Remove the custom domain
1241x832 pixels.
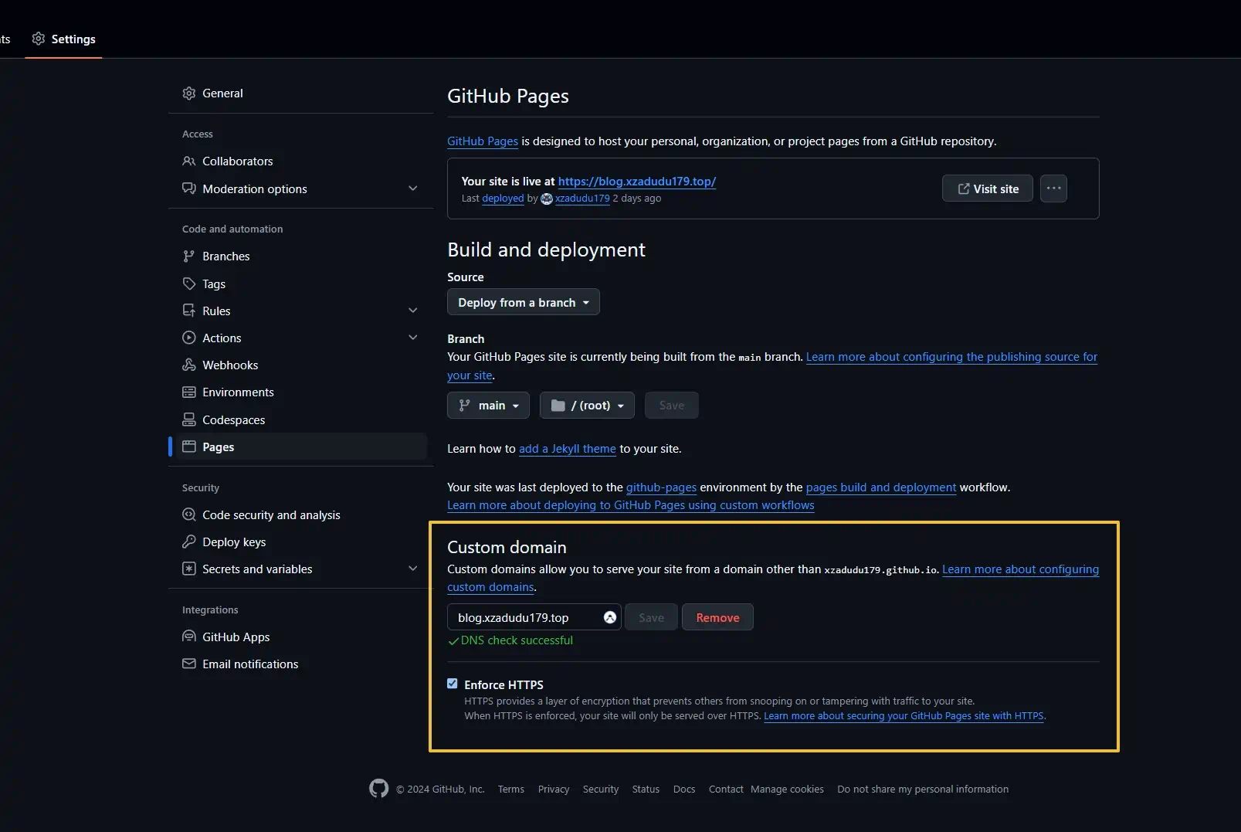[717, 617]
